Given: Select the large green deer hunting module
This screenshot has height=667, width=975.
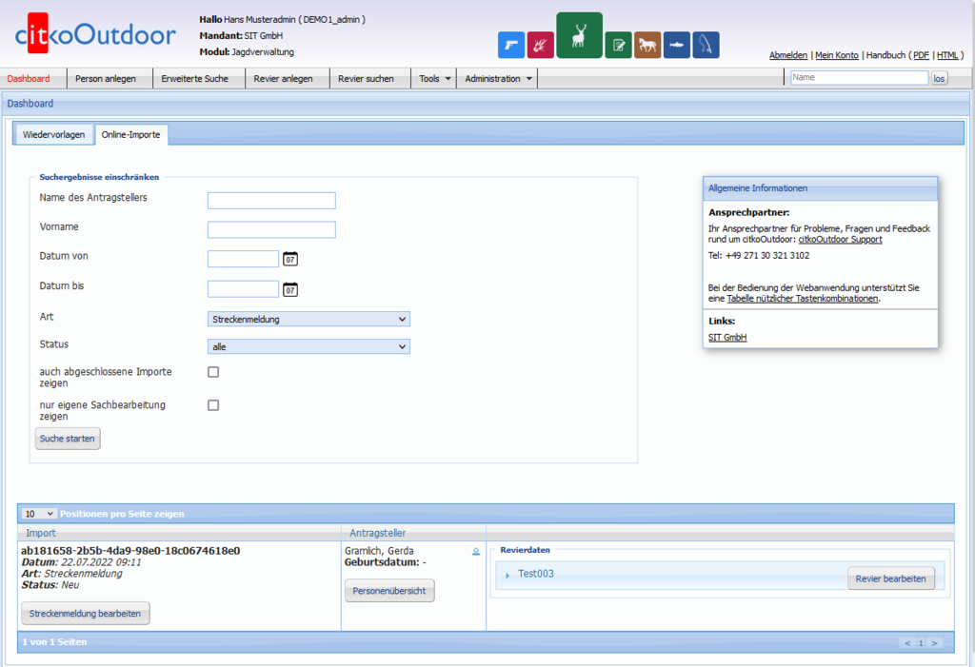Looking at the screenshot, I should click(579, 36).
